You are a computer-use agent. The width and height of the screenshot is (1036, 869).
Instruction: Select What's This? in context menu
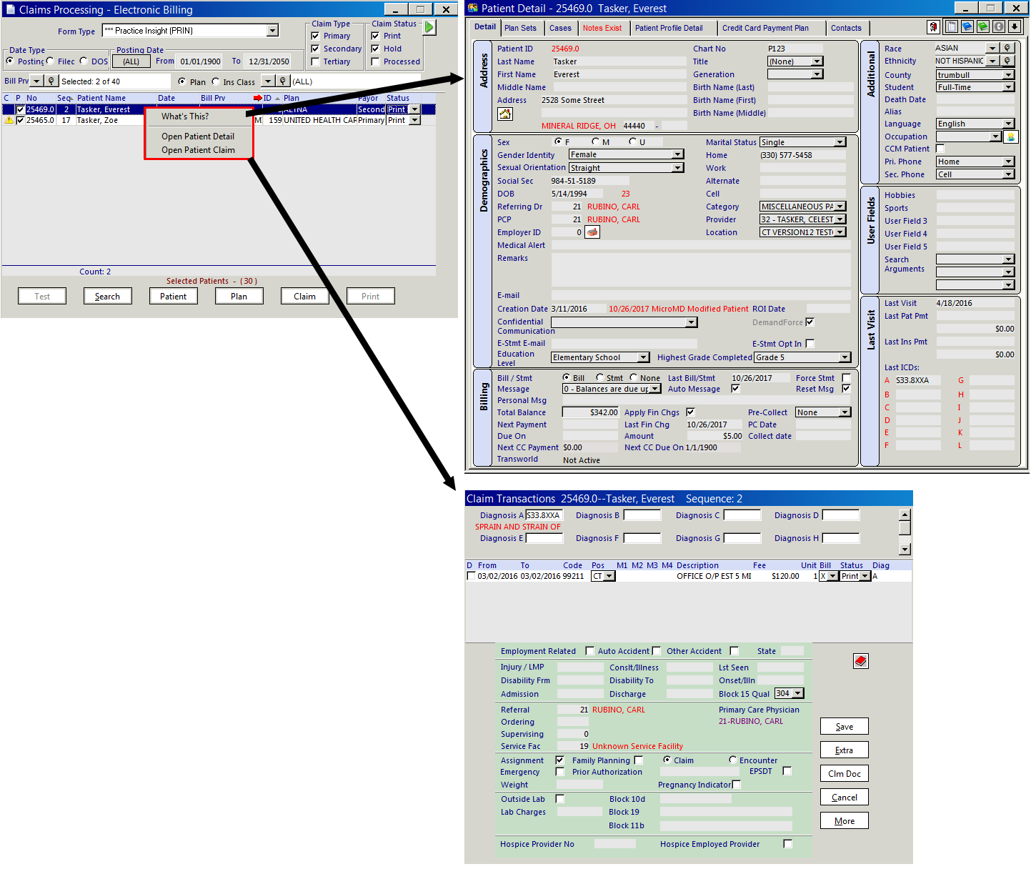point(185,116)
